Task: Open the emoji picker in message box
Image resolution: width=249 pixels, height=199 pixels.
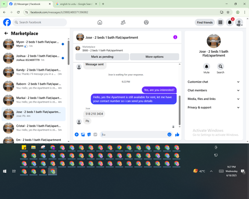Action: coord(169,134)
